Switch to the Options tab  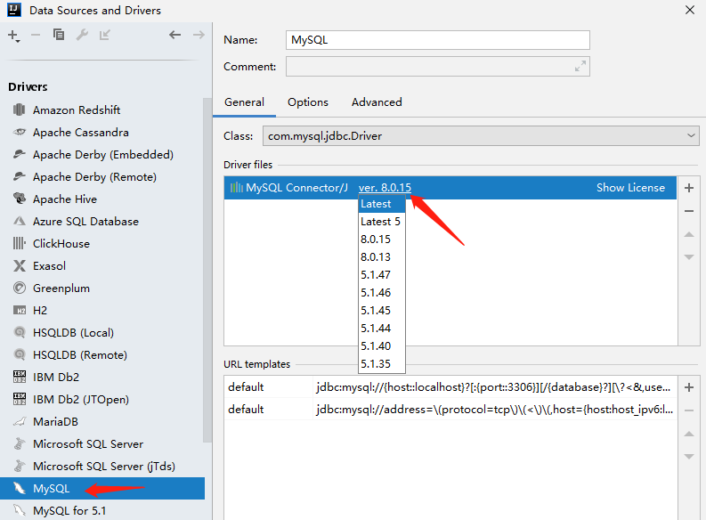tap(308, 102)
